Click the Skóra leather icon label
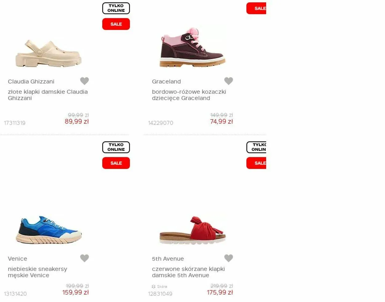This screenshot has width=385, height=302. tap(160, 286)
